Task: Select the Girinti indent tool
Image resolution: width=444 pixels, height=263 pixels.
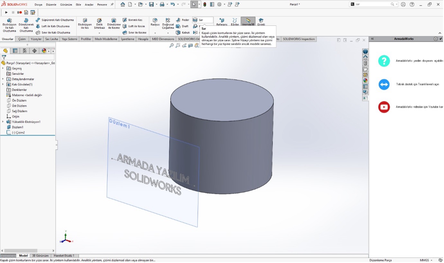Action: click(x=261, y=22)
